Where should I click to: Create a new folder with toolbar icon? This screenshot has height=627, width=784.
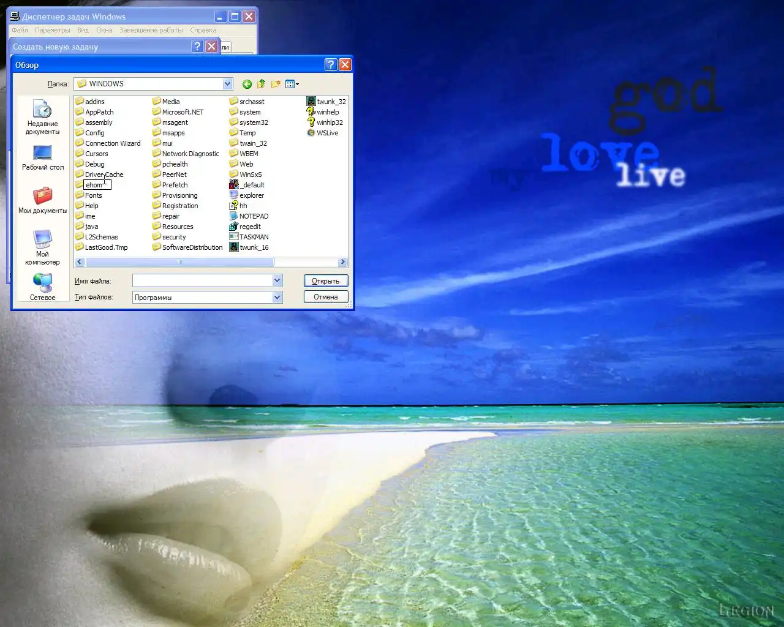click(276, 84)
